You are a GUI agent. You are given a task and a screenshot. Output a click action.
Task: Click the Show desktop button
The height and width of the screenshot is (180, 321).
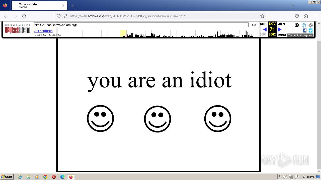[318, 177]
